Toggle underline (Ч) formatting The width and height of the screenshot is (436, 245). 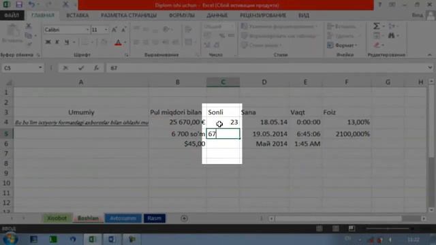click(67, 42)
